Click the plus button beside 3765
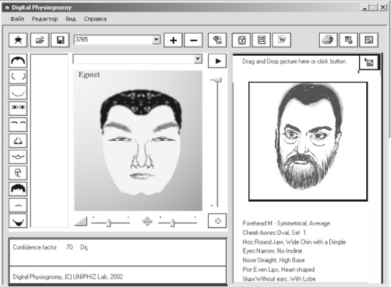The height and width of the screenshot is (287, 391). point(173,40)
